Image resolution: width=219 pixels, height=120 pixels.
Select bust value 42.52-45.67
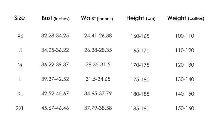55,93
